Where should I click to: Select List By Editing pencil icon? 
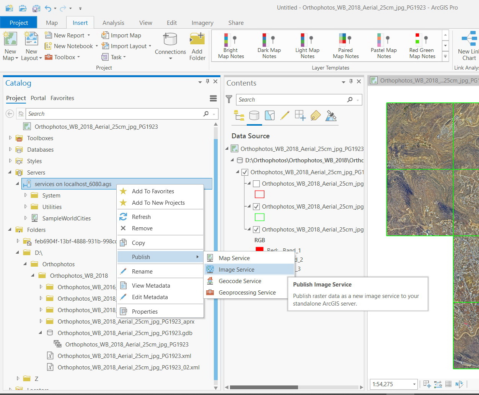pyautogui.click(x=285, y=115)
